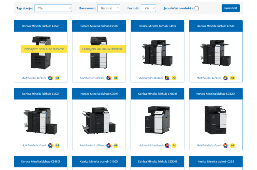This screenshot has height=170, width=257.
Task: Click Multifunkční zařízení text on C450i card
Action: tap(151, 78)
